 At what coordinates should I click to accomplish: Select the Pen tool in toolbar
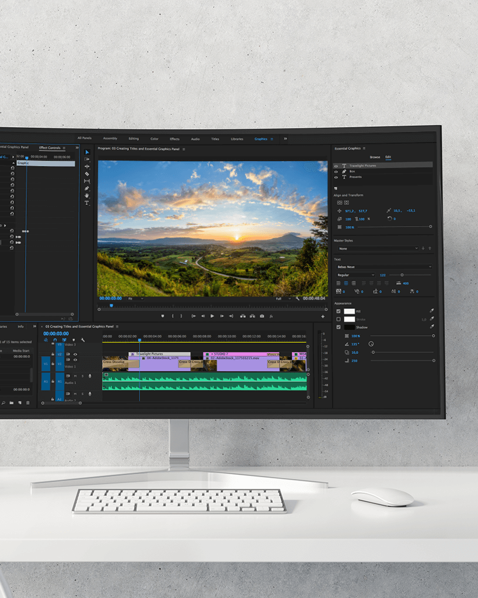pos(87,188)
